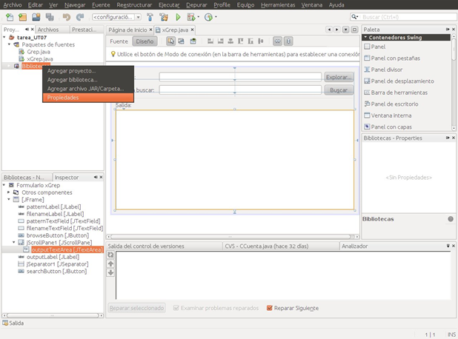Click the Debug Project icon
Screen dimensions: 458x339
[x=191, y=17]
